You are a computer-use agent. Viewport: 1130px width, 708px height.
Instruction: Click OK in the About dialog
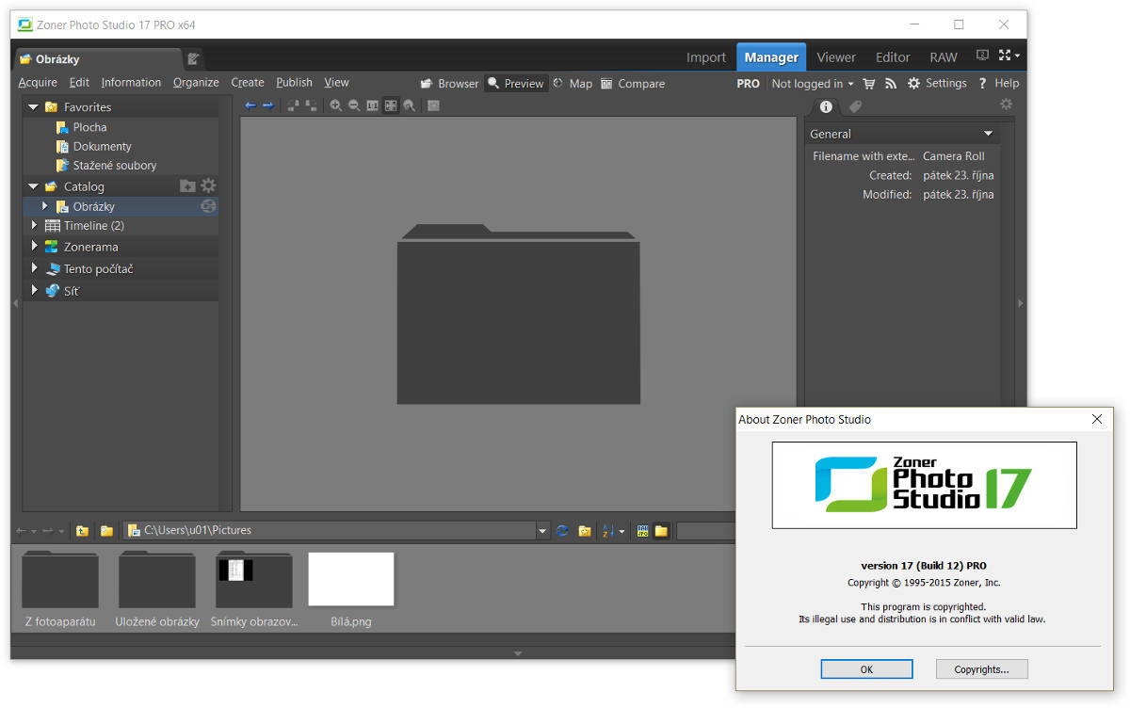866,669
